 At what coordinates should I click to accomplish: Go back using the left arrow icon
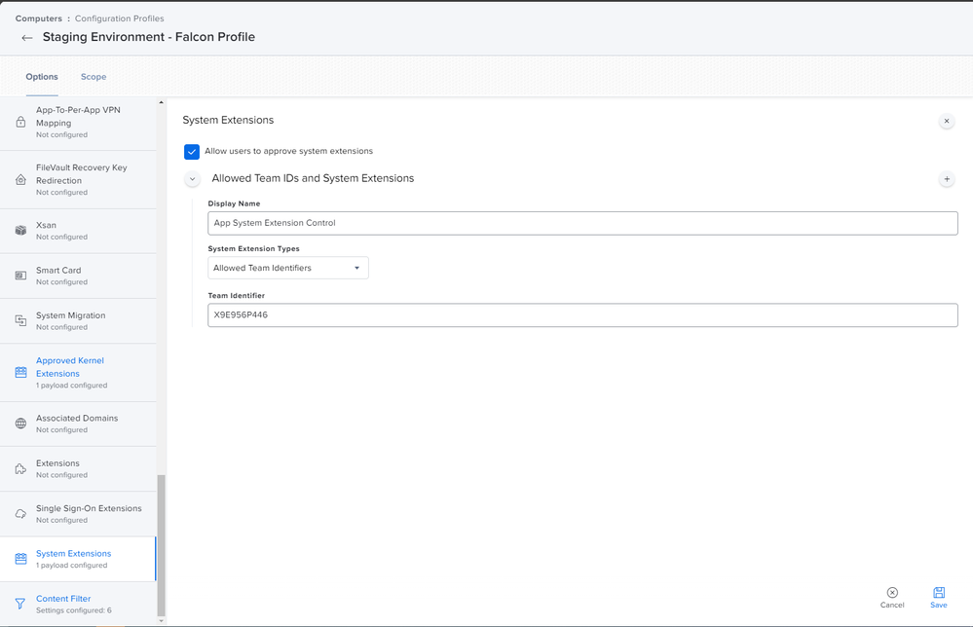[x=26, y=38]
